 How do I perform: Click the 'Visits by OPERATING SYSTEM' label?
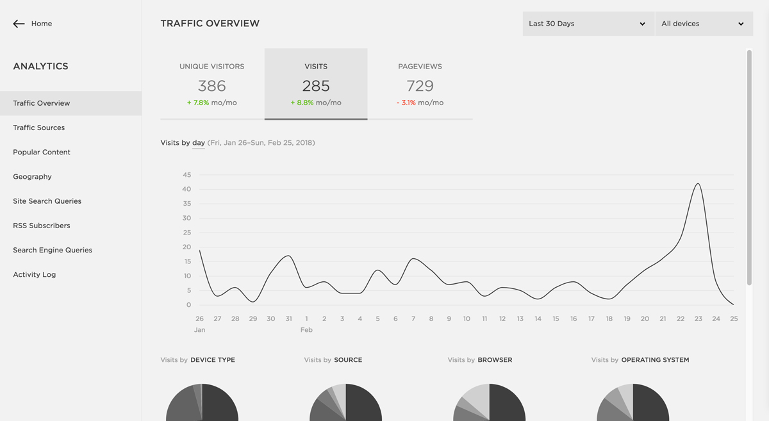point(640,360)
